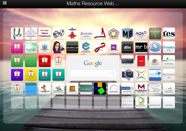Viewport: 186px width, 131px height.
Task: Open the EMMAths tile
Action: pos(86,47)
